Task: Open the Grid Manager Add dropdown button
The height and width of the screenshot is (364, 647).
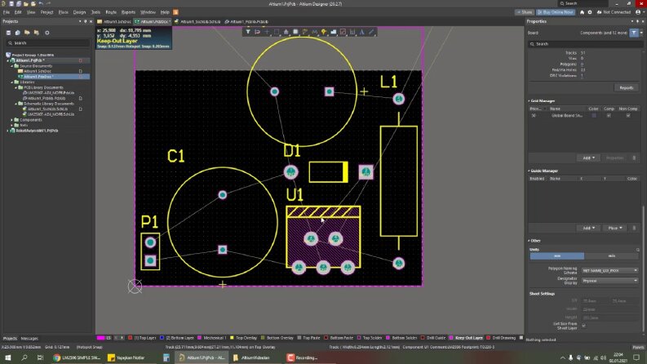Action: coord(588,158)
